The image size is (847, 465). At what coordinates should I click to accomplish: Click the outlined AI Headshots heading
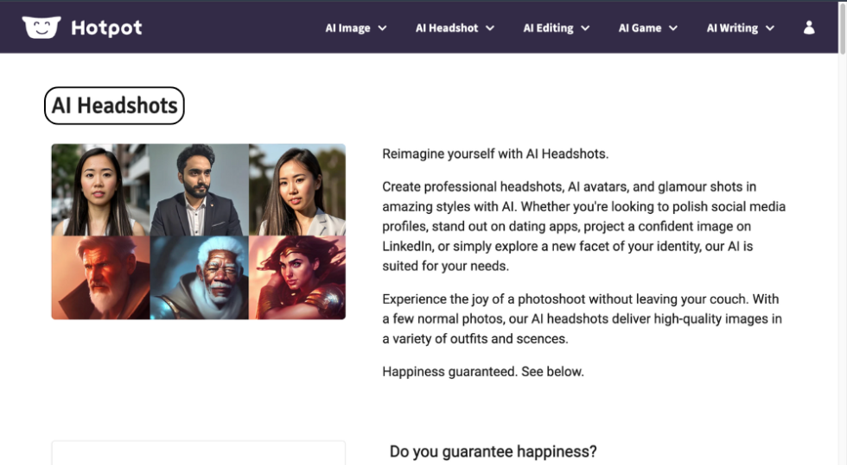click(114, 105)
